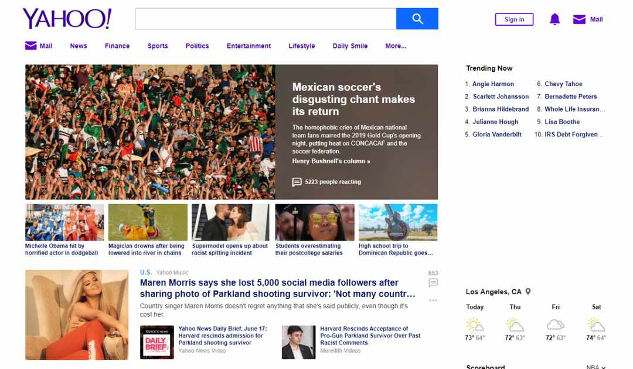Image resolution: width=633 pixels, height=369 pixels.
Task: Open Michelle Obama dodgeball thumbnail
Action: 64,222
